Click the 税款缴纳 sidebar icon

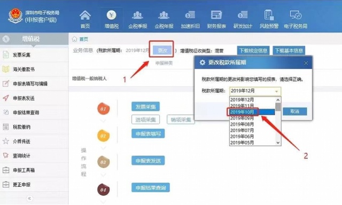6,127
